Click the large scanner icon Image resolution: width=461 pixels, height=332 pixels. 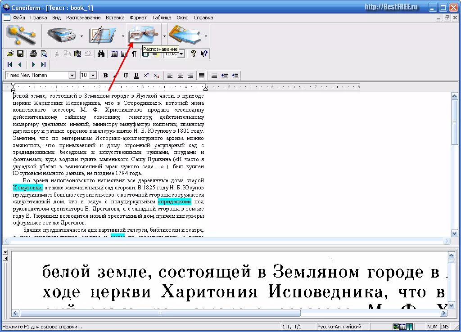click(x=62, y=36)
